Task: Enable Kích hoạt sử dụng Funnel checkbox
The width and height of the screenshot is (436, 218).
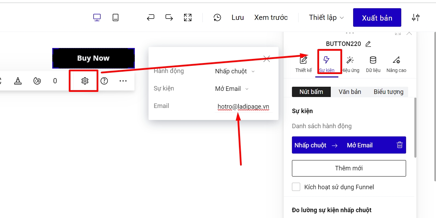Action: (x=296, y=187)
